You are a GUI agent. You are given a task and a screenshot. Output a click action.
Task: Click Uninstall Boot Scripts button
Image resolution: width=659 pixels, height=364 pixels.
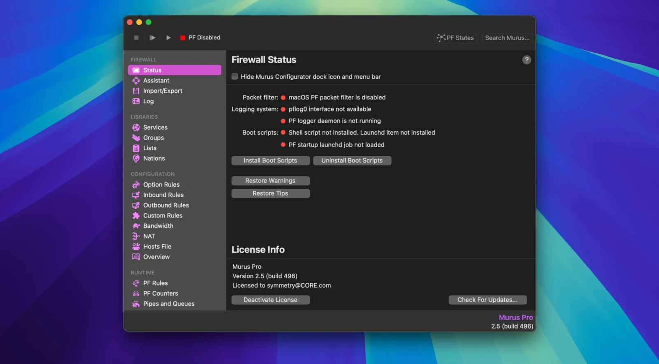tap(352, 161)
